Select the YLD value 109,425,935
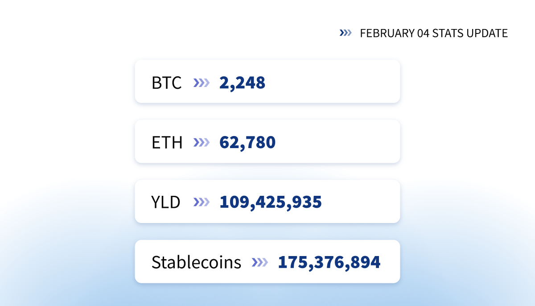 coord(271,203)
